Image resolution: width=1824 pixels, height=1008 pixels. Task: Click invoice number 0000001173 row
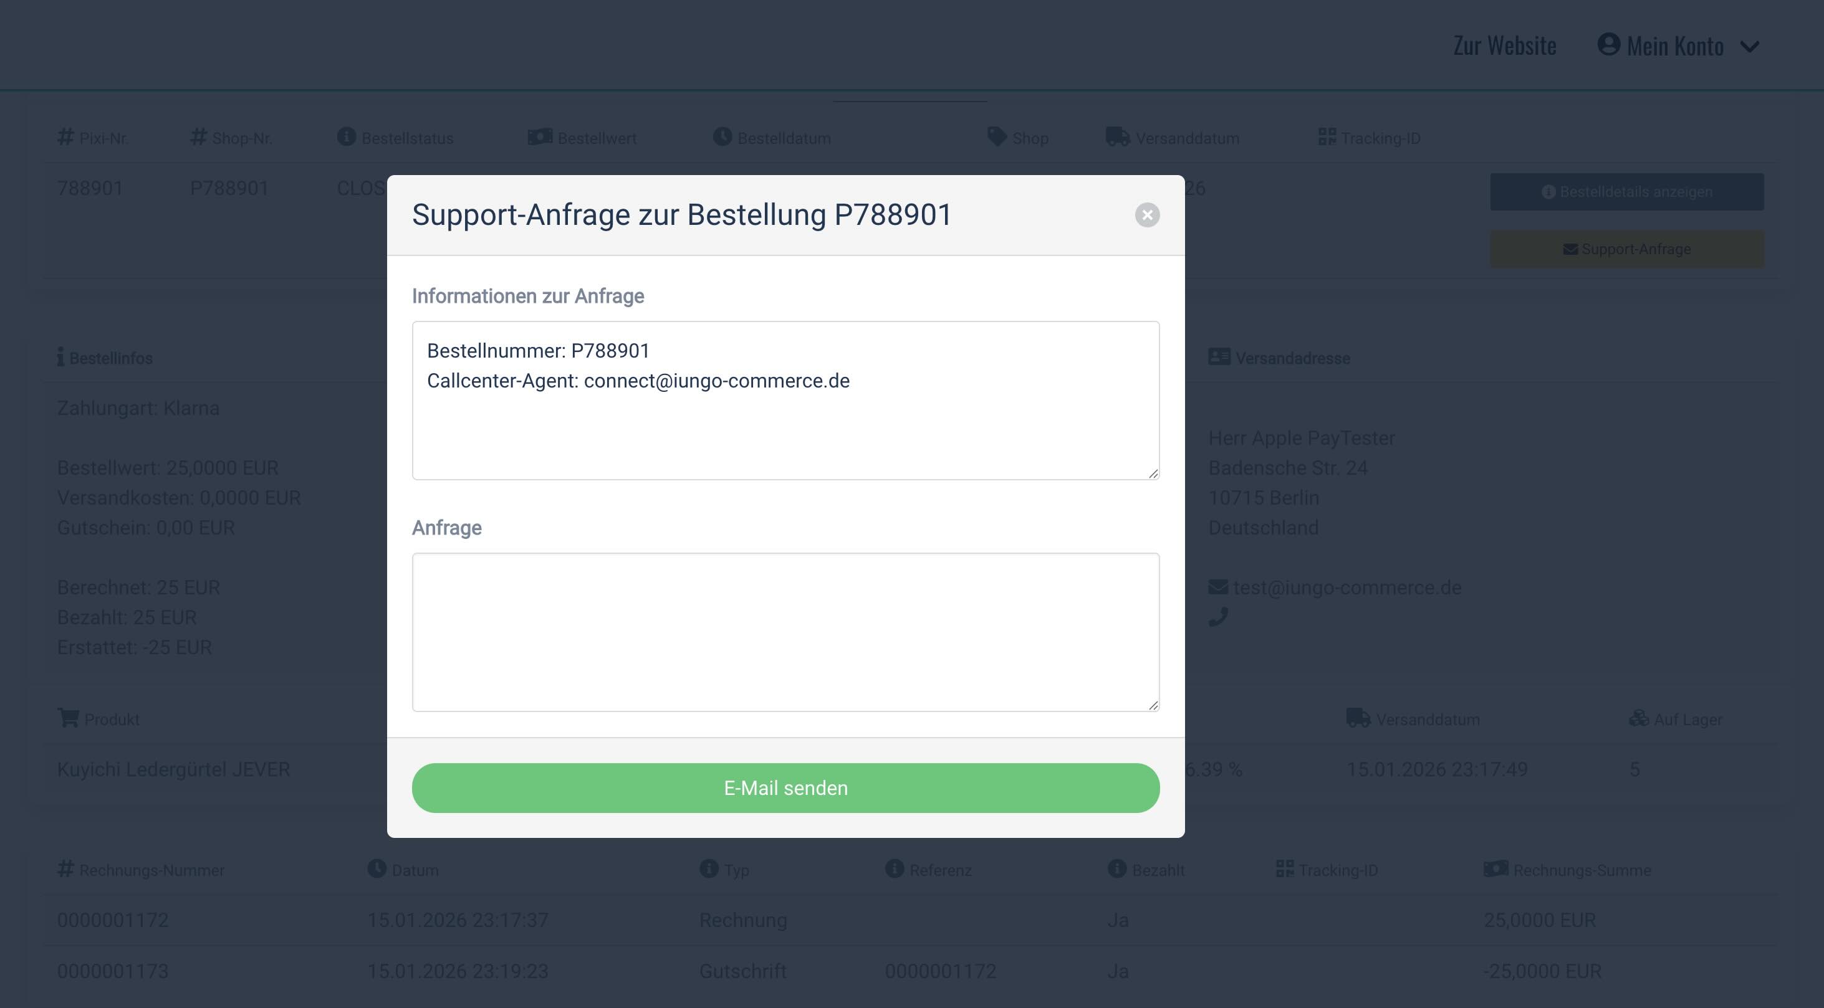[113, 971]
